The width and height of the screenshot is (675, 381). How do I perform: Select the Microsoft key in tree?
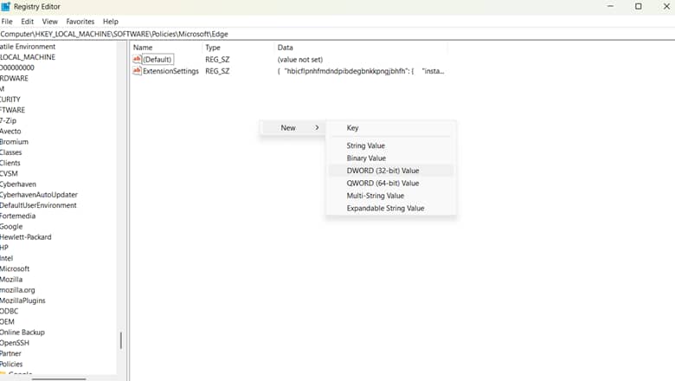[15, 268]
